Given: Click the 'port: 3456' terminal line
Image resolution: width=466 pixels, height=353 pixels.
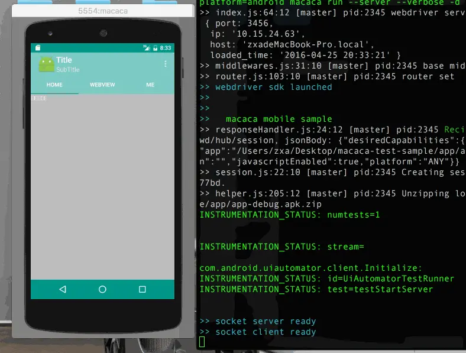Looking at the screenshot, I should pyautogui.click(x=240, y=23).
